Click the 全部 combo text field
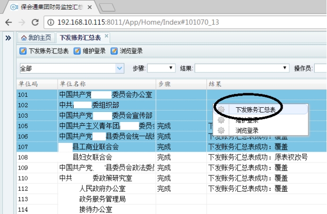 tap(68, 68)
